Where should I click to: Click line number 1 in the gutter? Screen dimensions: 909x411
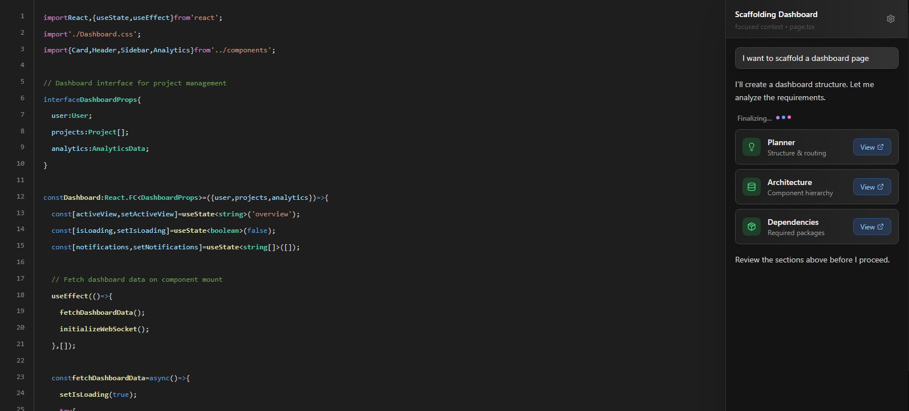pos(23,16)
